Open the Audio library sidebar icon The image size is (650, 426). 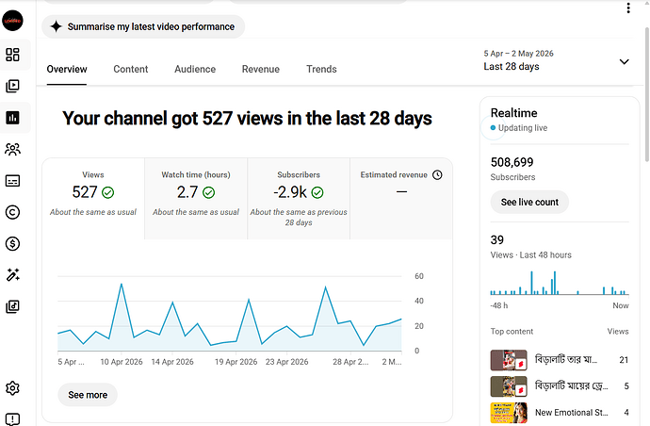(x=12, y=306)
